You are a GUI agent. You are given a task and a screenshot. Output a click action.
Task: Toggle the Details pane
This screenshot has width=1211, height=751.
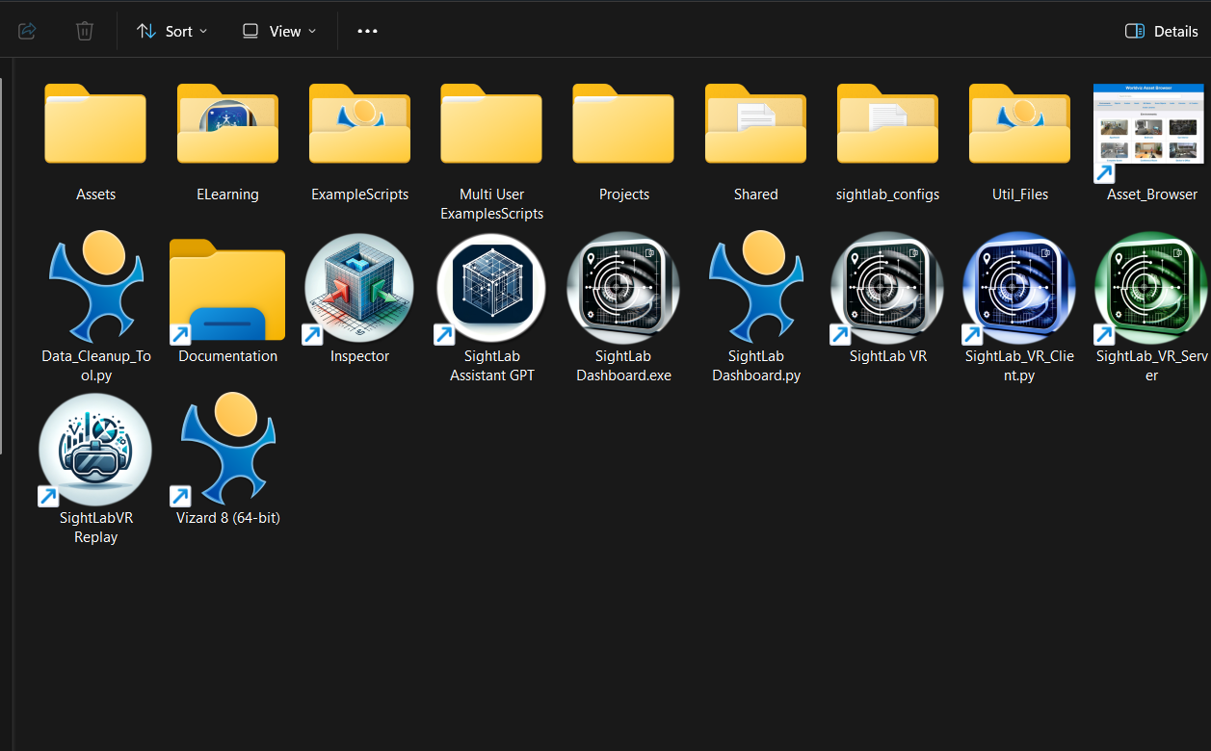coord(1160,31)
